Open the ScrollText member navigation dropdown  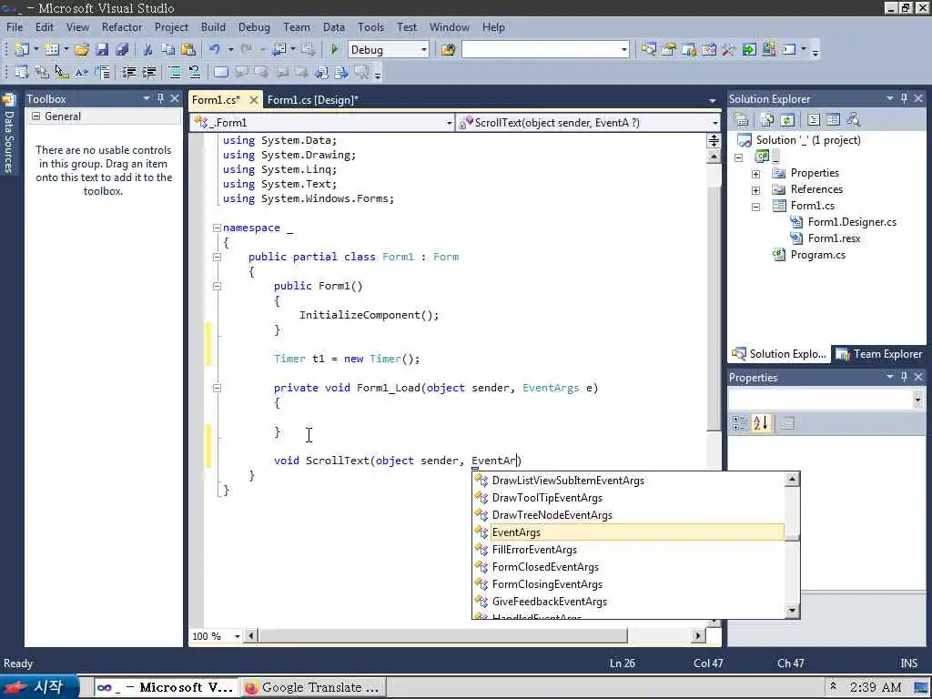pyautogui.click(x=714, y=123)
